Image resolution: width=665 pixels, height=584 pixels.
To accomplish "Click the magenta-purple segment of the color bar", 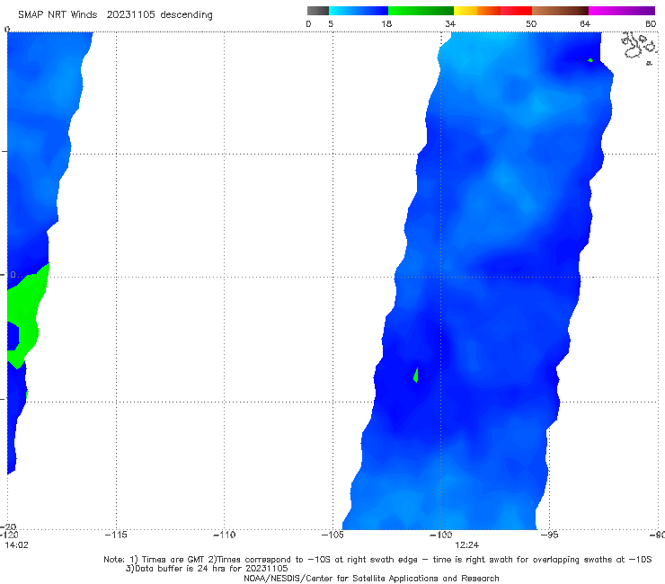I will (622, 11).
